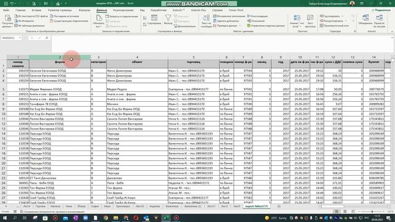Switch to the Главная ribbon tab
The width and height of the screenshot is (395, 222).
pyautogui.click(x=20, y=10)
